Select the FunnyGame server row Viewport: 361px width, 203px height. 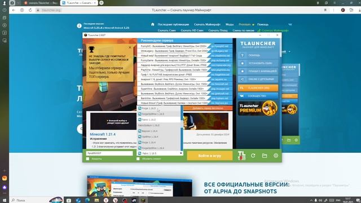[x=184, y=60]
